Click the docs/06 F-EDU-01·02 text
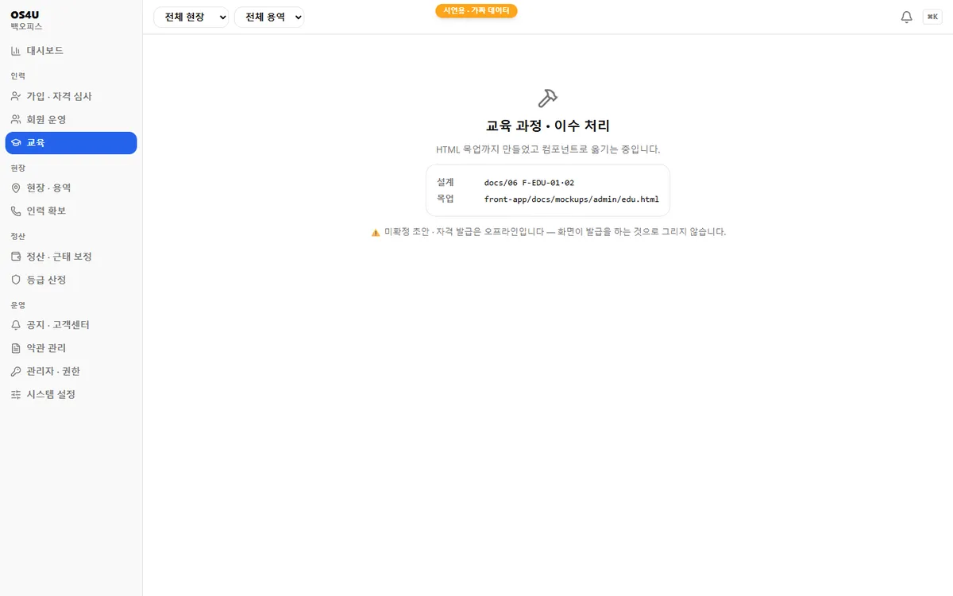 click(x=529, y=183)
